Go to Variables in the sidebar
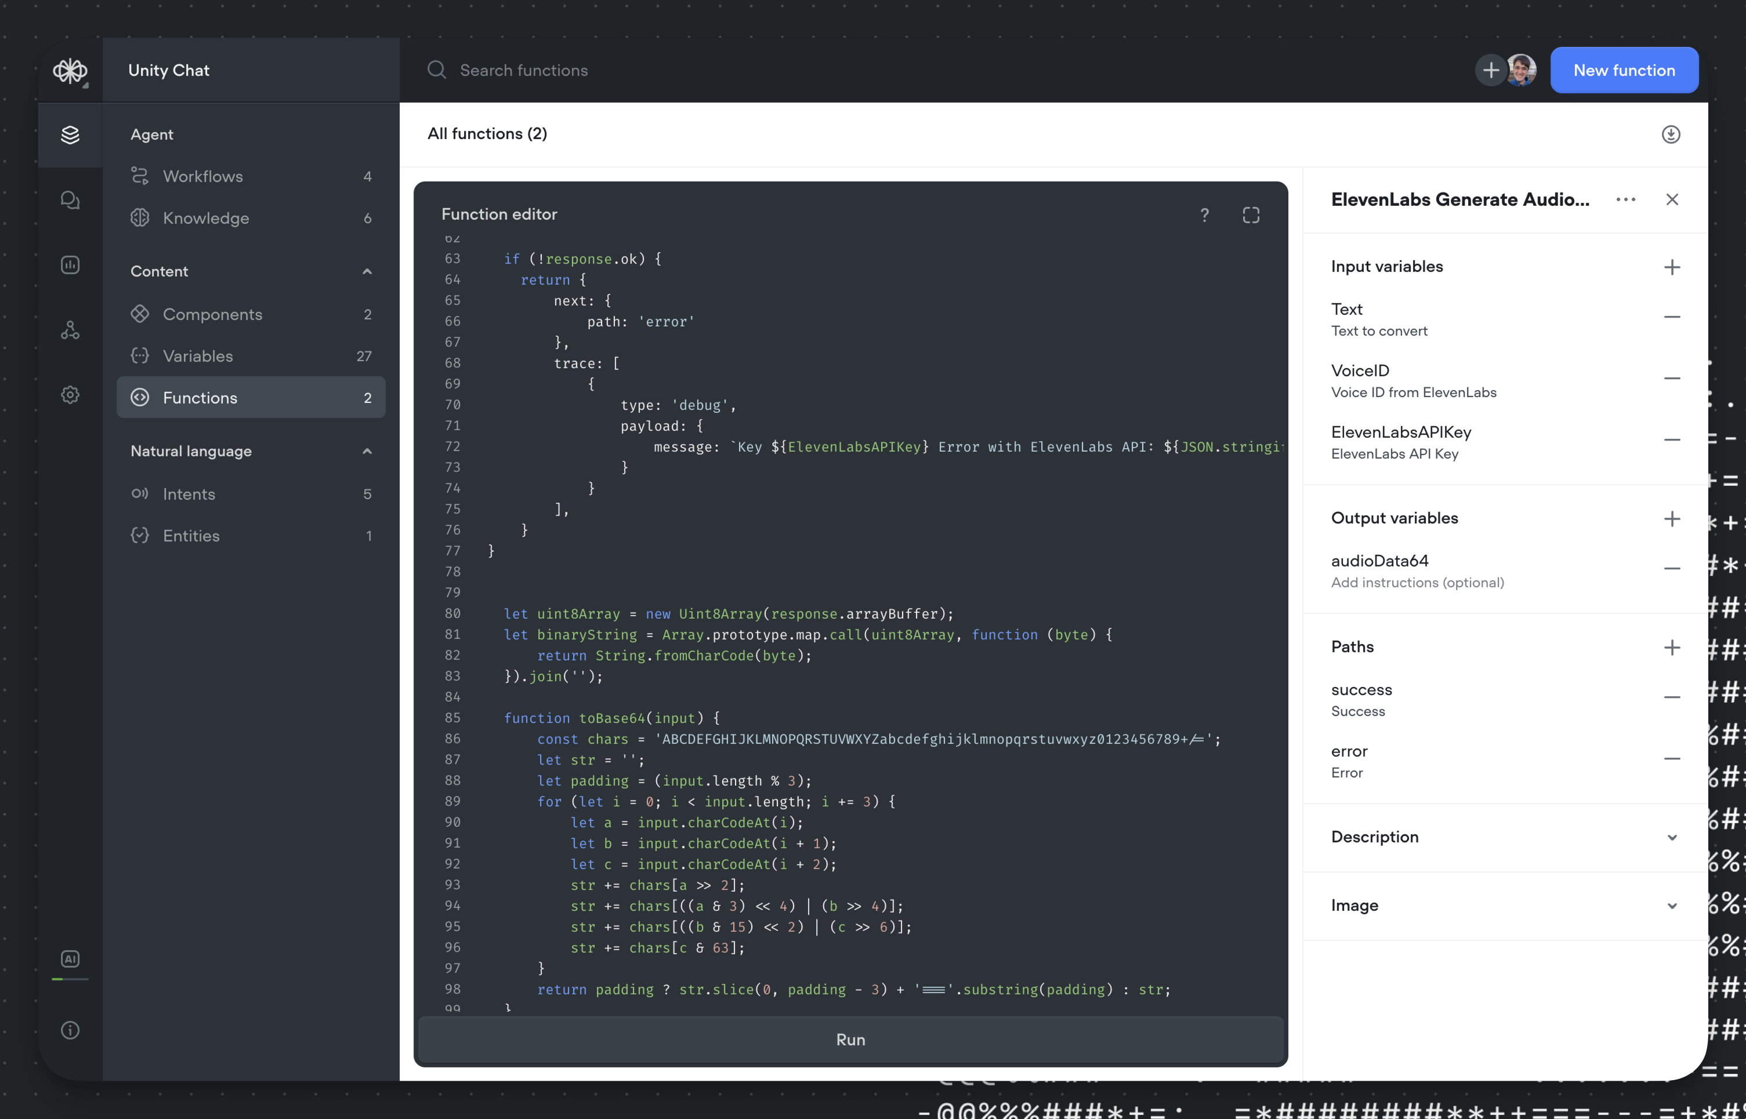Viewport: 1746px width, 1119px height. (198, 356)
